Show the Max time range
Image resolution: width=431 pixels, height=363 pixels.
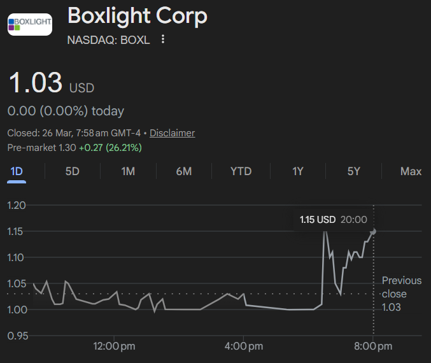411,171
